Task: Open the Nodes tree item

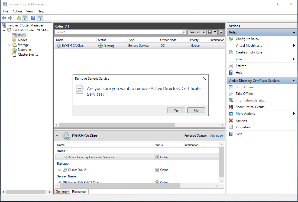Action: (x=22, y=40)
